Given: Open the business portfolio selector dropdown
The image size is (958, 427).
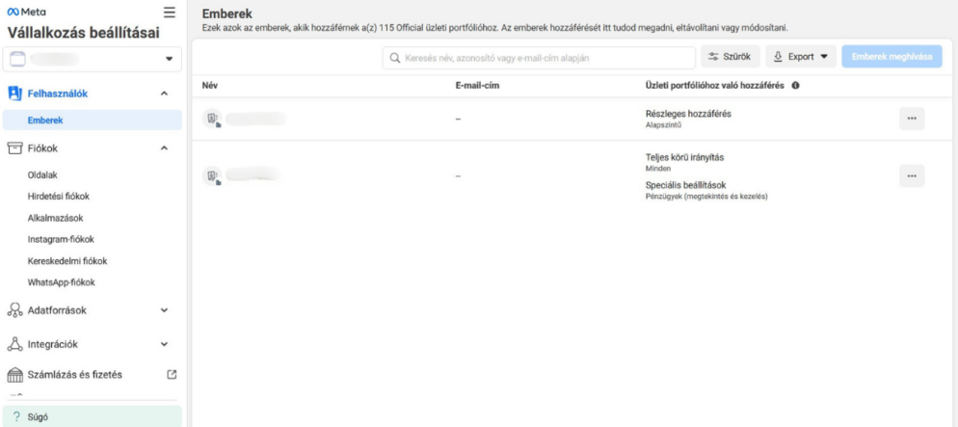Looking at the screenshot, I should (93, 60).
